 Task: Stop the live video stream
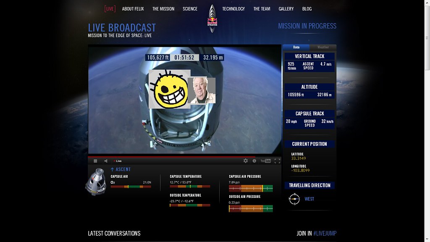tap(95, 161)
